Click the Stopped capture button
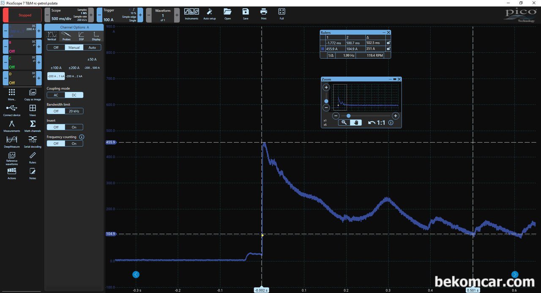The image size is (541, 293). [x=22, y=15]
